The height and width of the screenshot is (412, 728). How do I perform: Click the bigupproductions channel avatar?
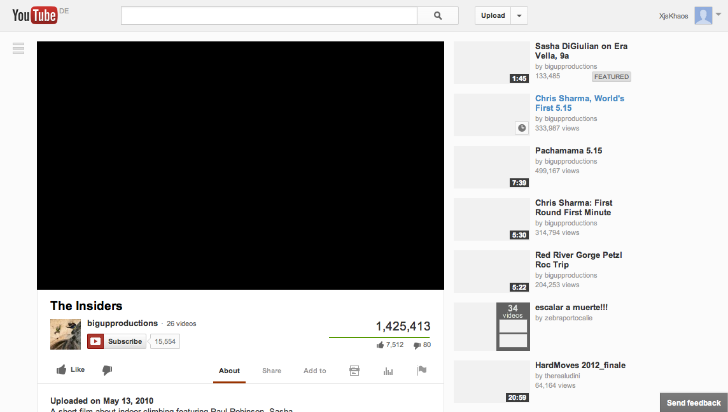[x=66, y=334]
